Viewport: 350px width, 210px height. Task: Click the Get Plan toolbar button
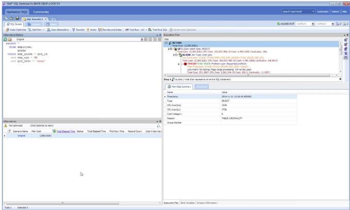(x=35, y=30)
